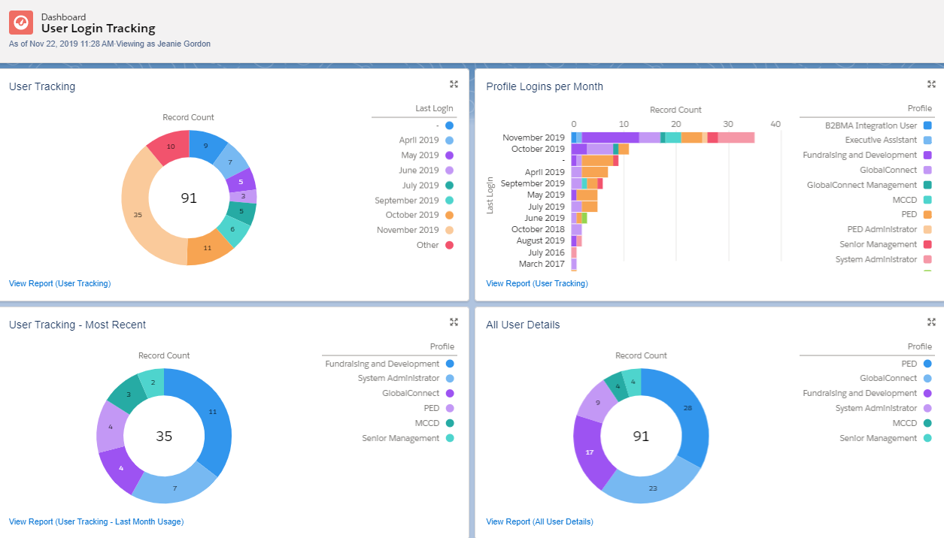Open View Report (All User Details)
The height and width of the screenshot is (538, 944).
(x=539, y=521)
